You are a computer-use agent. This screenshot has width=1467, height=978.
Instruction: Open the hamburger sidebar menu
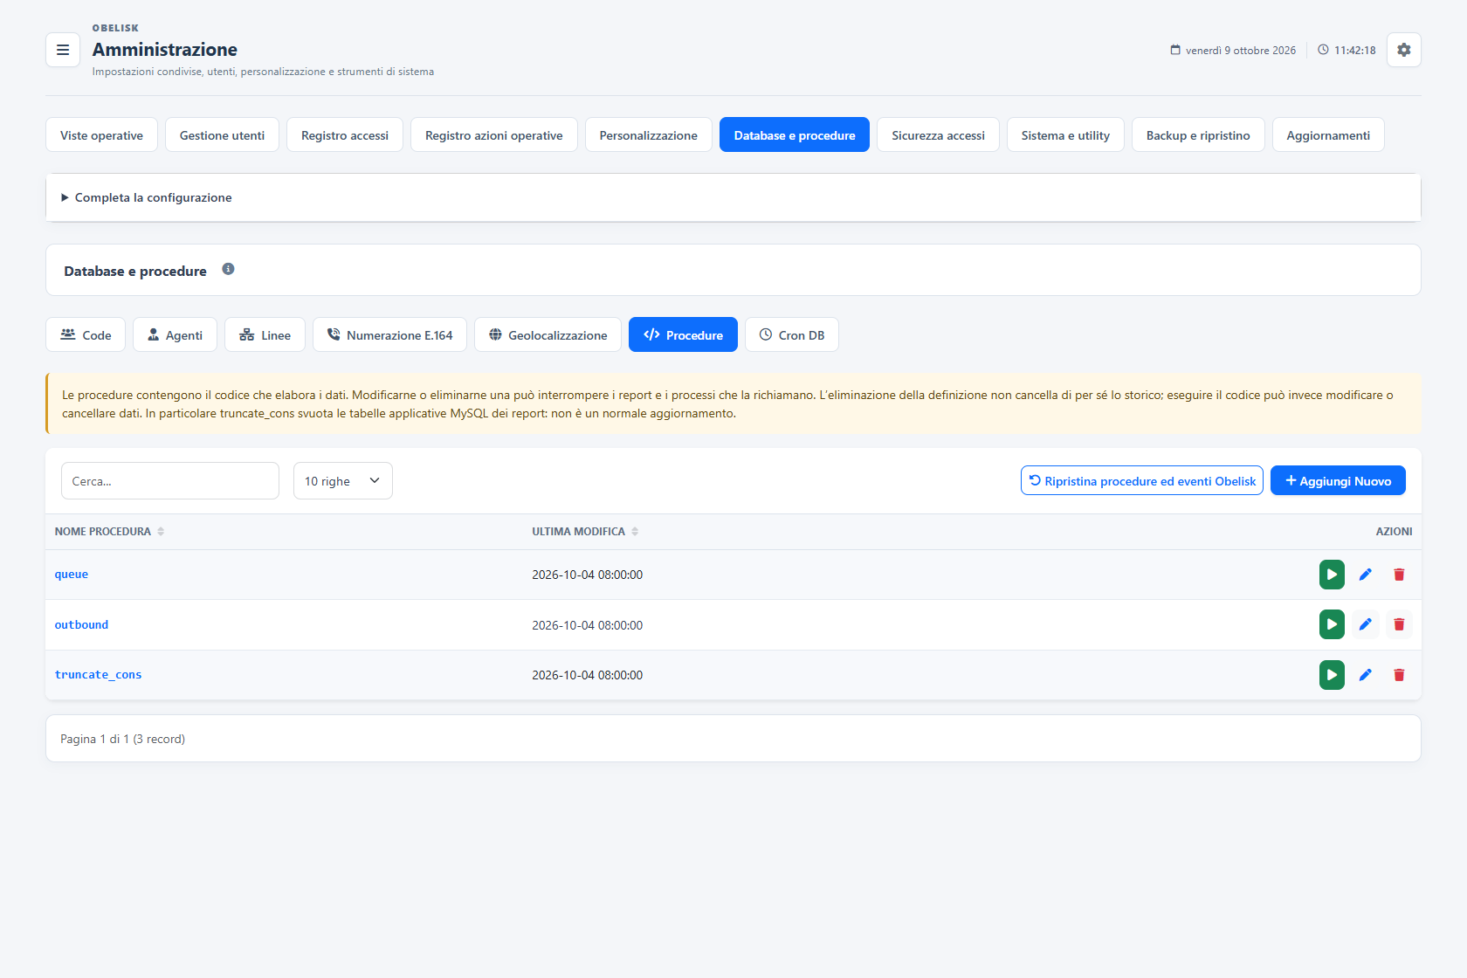click(63, 50)
